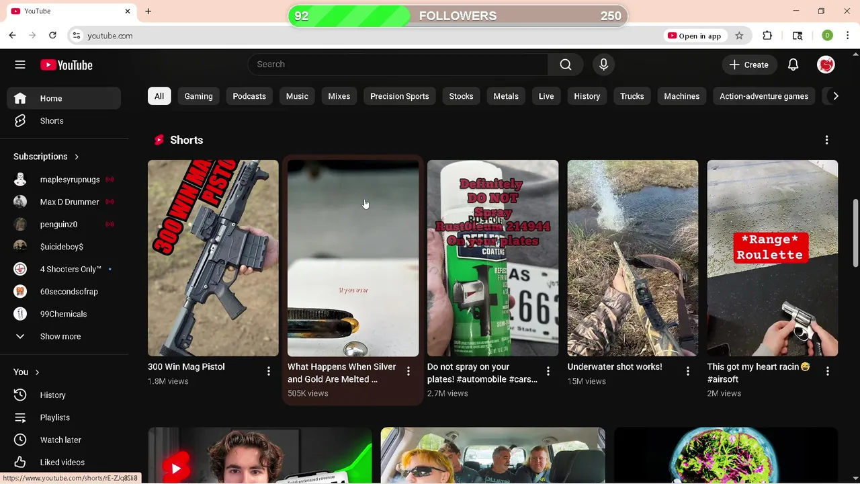860x484 pixels.
Task: Bookmark this page with the star
Action: [739, 36]
